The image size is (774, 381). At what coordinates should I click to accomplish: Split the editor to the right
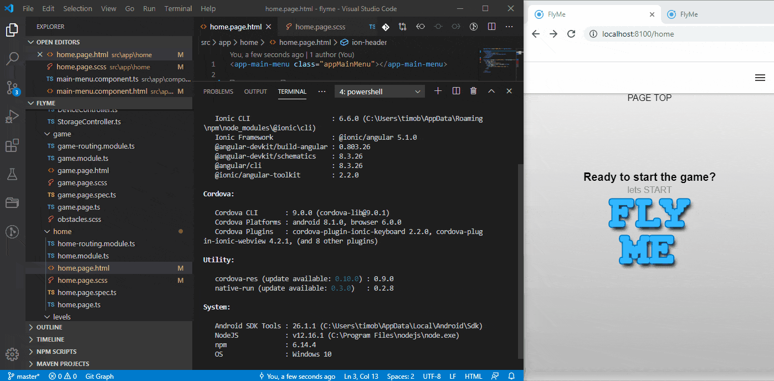point(491,27)
